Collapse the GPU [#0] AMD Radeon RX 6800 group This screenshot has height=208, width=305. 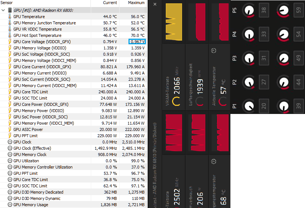pos(3,10)
